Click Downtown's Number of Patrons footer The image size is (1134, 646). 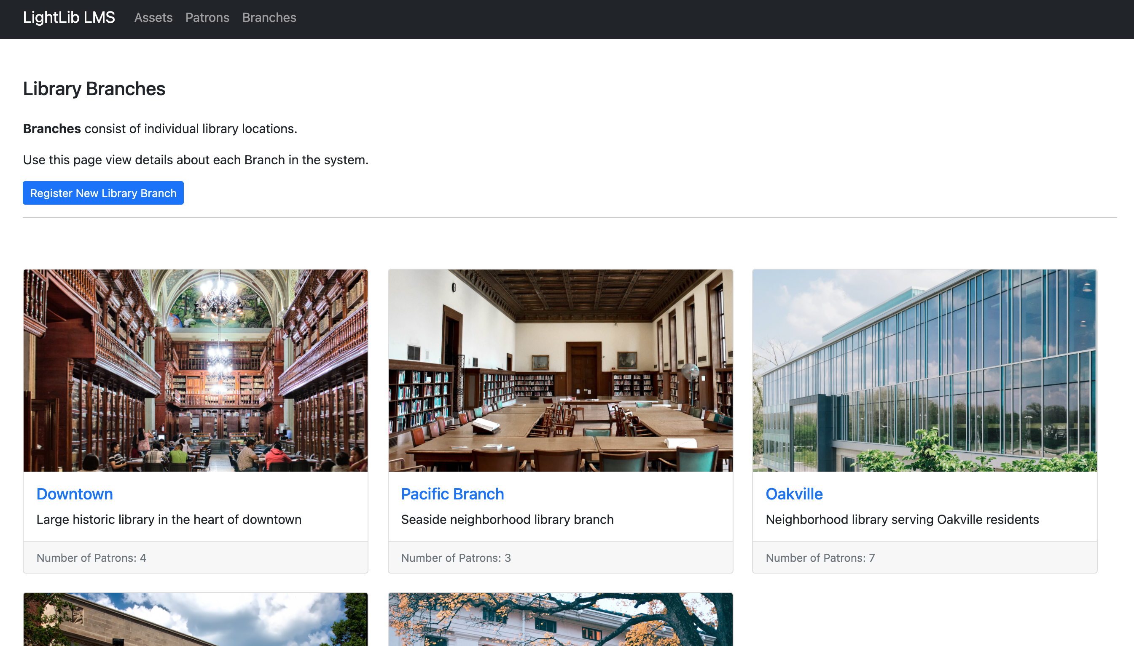[x=91, y=558]
